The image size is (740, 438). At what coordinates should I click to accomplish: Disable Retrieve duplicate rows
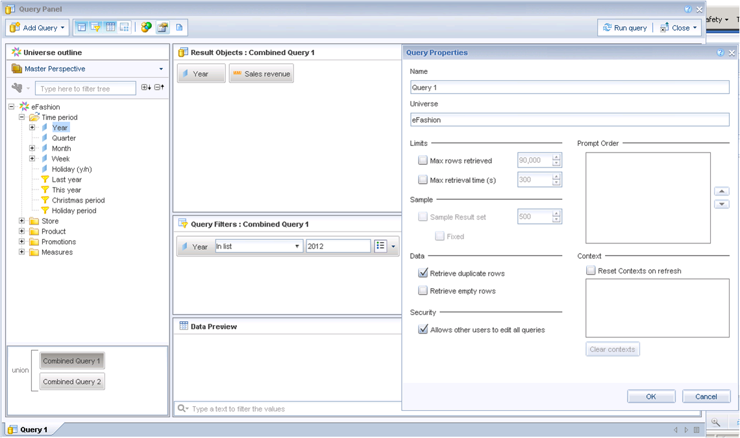coord(423,273)
